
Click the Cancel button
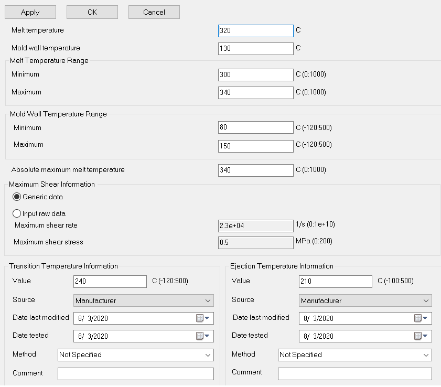coord(154,12)
